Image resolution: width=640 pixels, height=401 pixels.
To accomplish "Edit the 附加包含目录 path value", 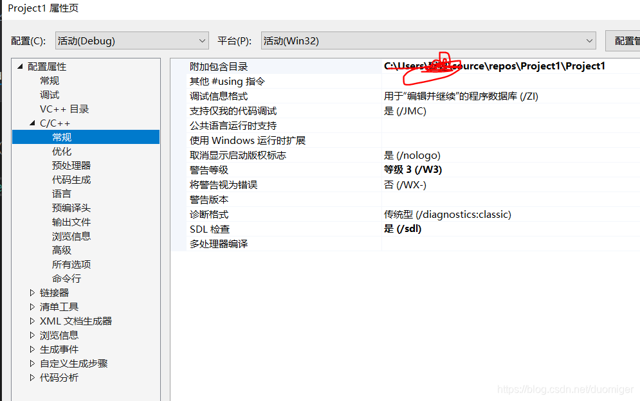I will pos(494,66).
